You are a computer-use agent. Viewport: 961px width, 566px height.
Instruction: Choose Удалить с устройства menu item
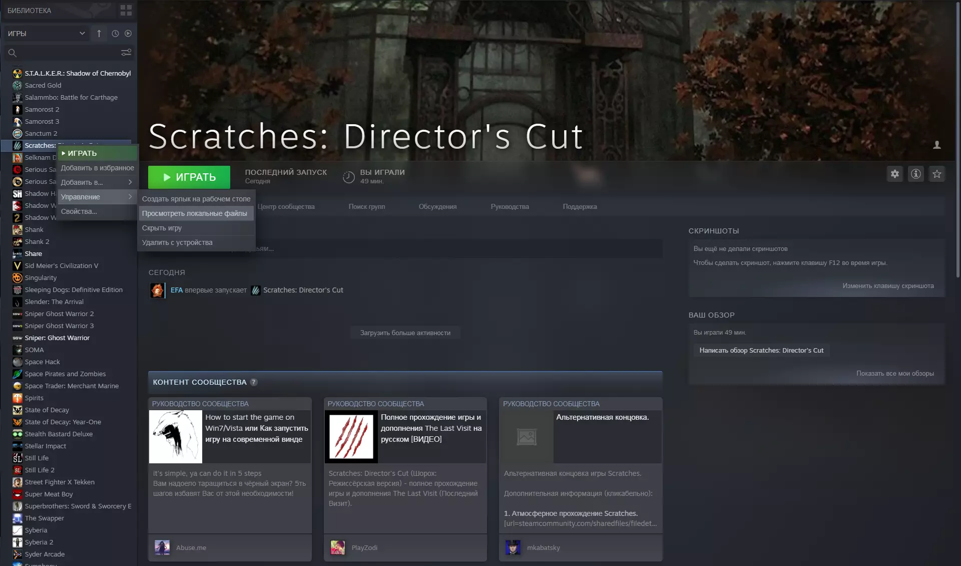point(177,242)
